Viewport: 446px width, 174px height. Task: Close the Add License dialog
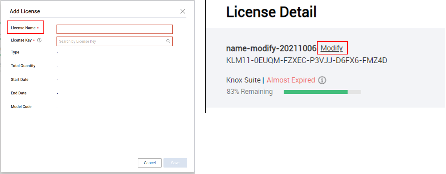pos(183,11)
